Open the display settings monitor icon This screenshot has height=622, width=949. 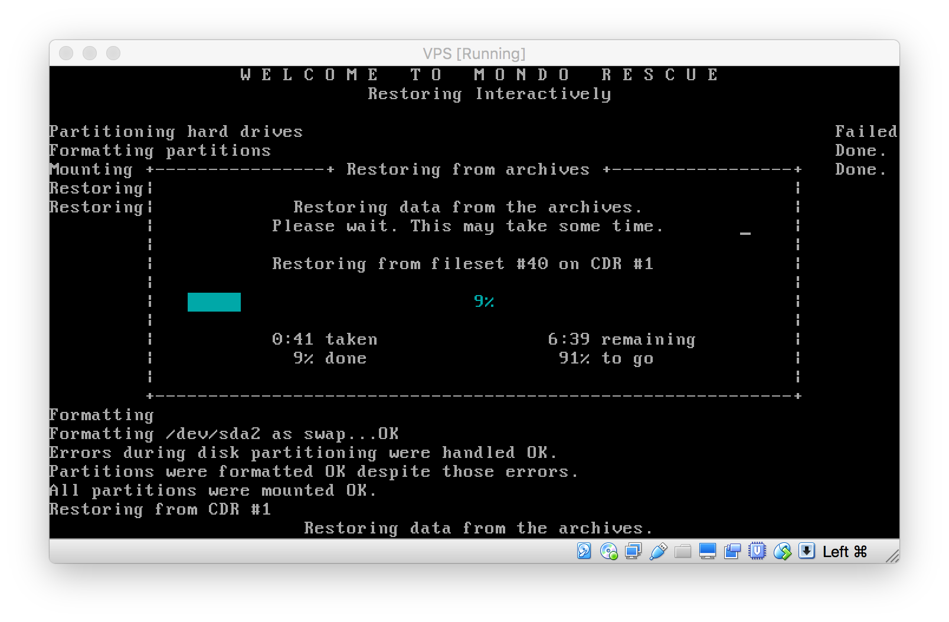point(707,551)
